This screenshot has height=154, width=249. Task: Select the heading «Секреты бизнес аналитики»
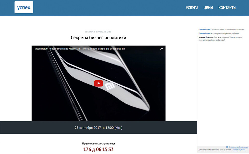[x=99, y=38]
